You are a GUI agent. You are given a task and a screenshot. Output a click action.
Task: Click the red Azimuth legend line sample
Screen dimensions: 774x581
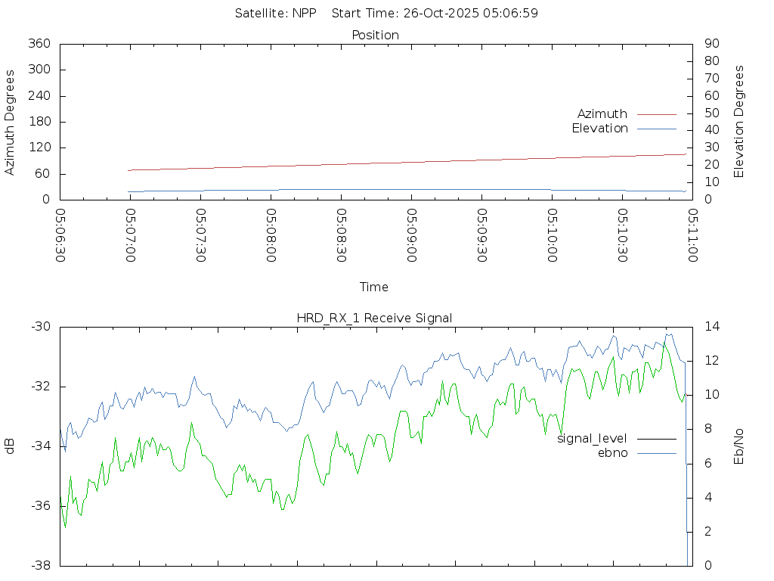point(656,114)
